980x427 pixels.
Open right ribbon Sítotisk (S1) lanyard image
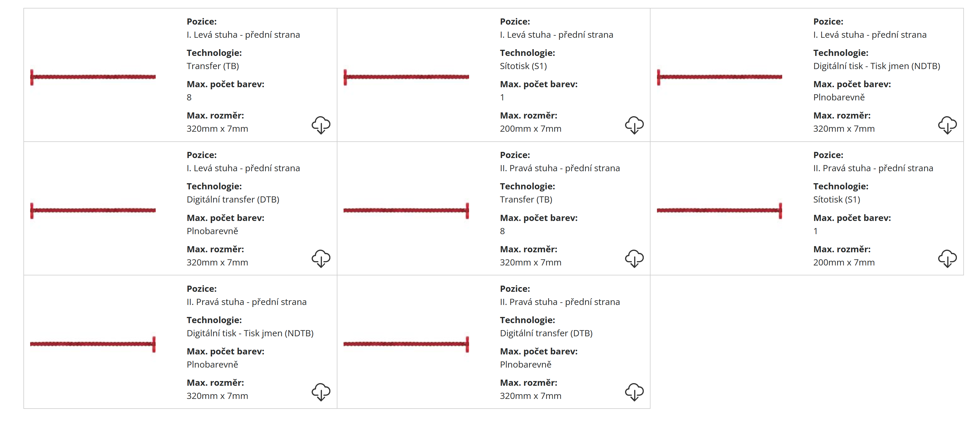pyautogui.click(x=719, y=210)
